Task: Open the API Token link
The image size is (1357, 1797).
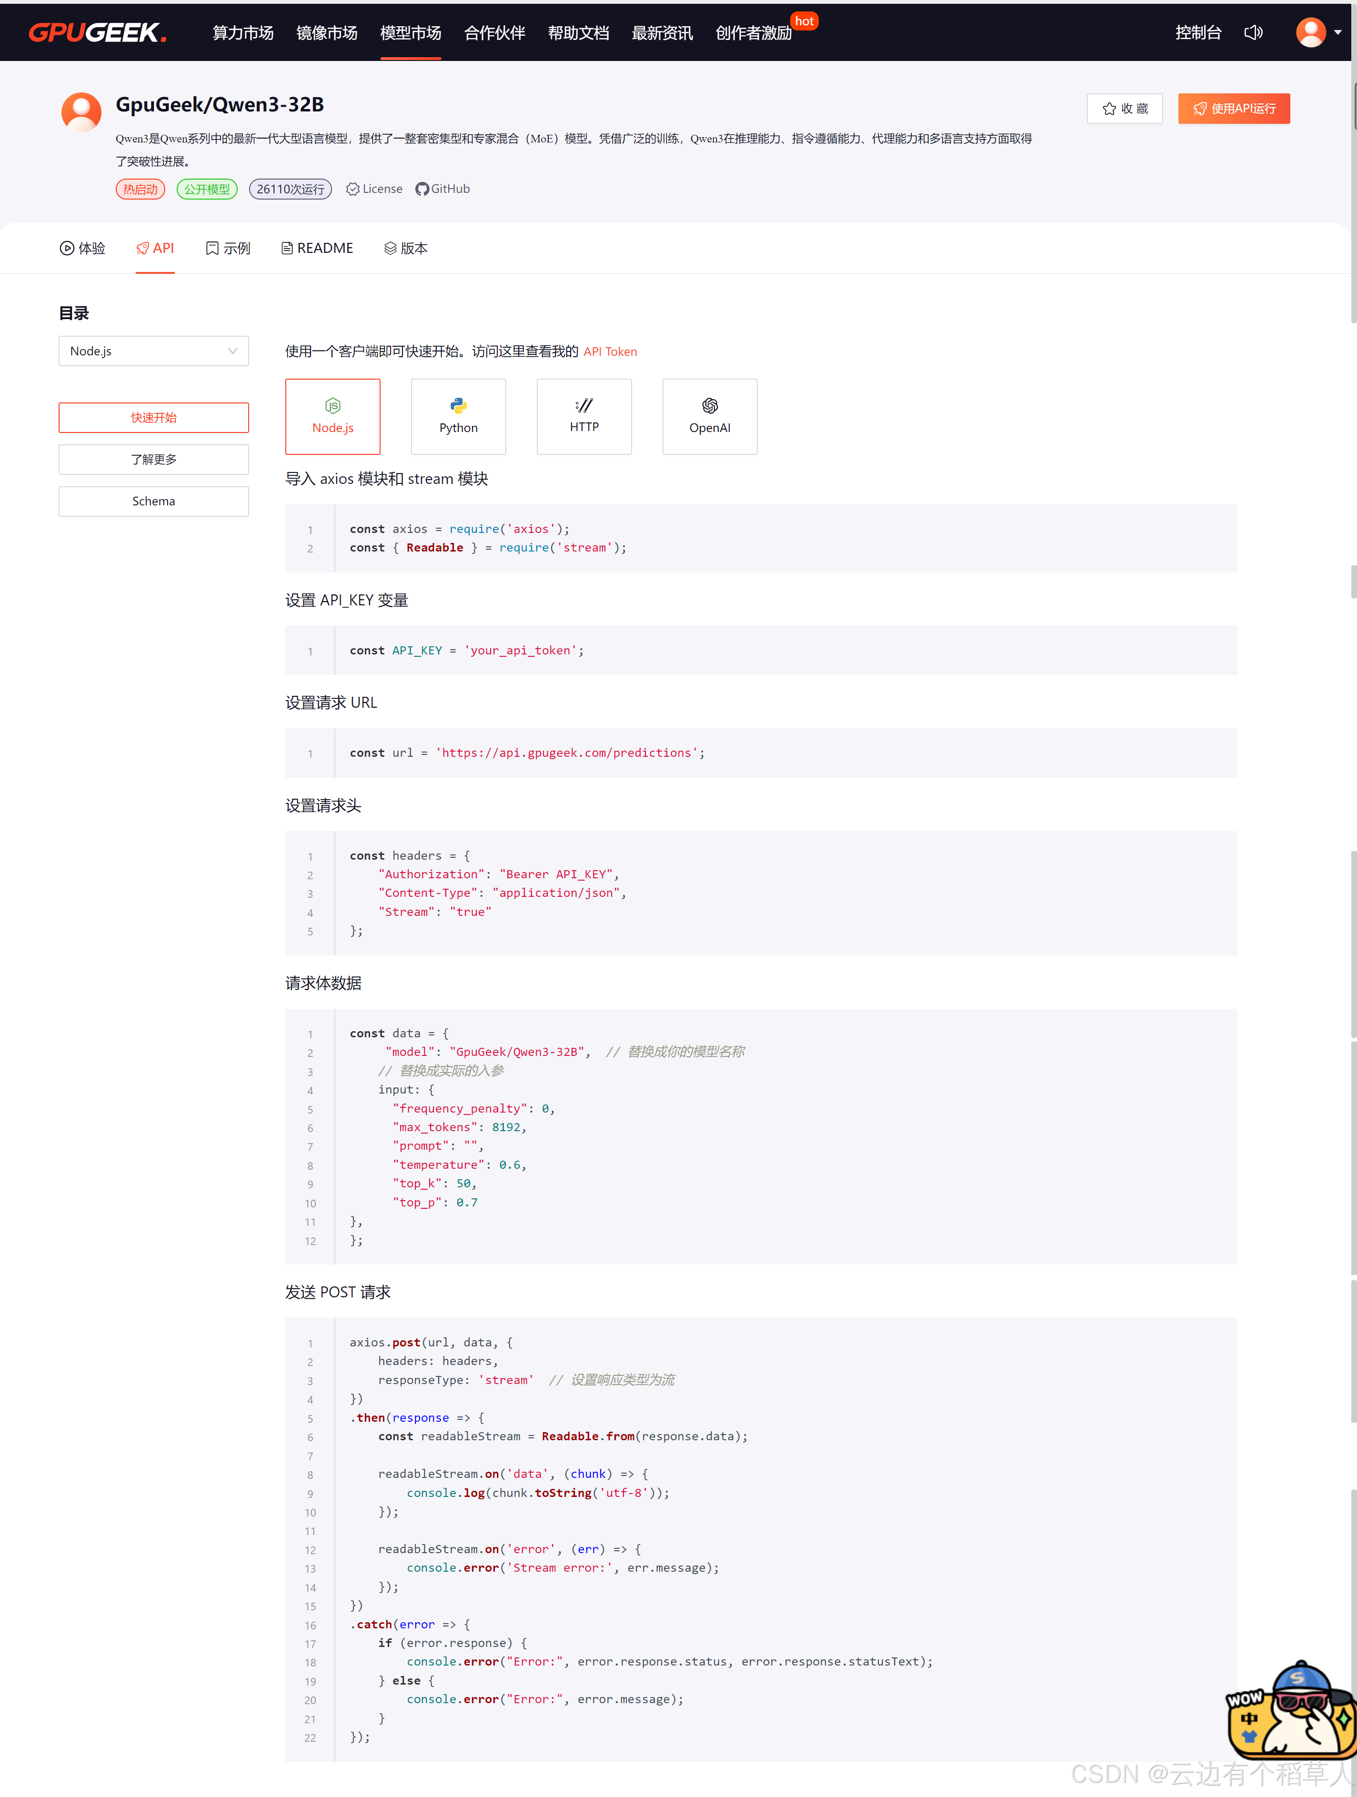Action: coord(609,352)
